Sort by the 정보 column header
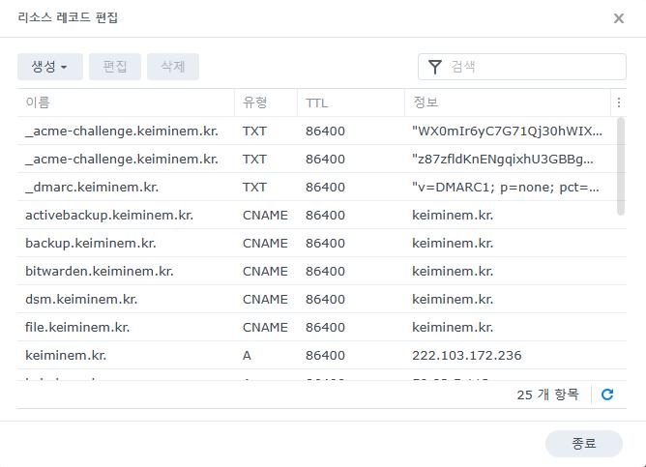The width and height of the screenshot is (646, 467). tap(507, 102)
